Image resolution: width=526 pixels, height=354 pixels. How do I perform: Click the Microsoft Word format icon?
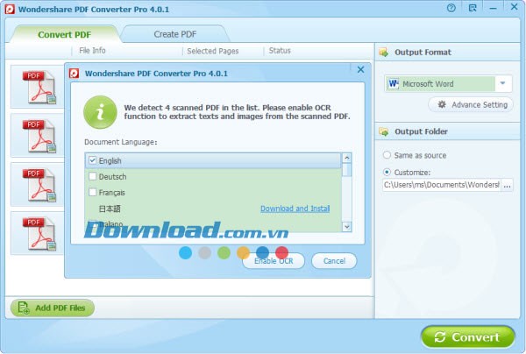(x=393, y=83)
